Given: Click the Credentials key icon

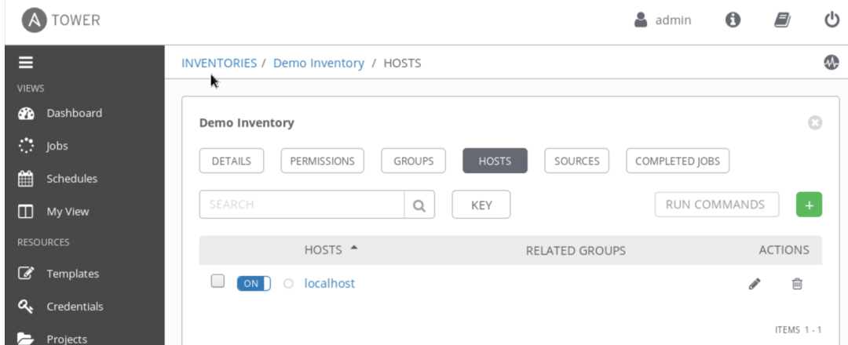Looking at the screenshot, I should pyautogui.click(x=26, y=307).
